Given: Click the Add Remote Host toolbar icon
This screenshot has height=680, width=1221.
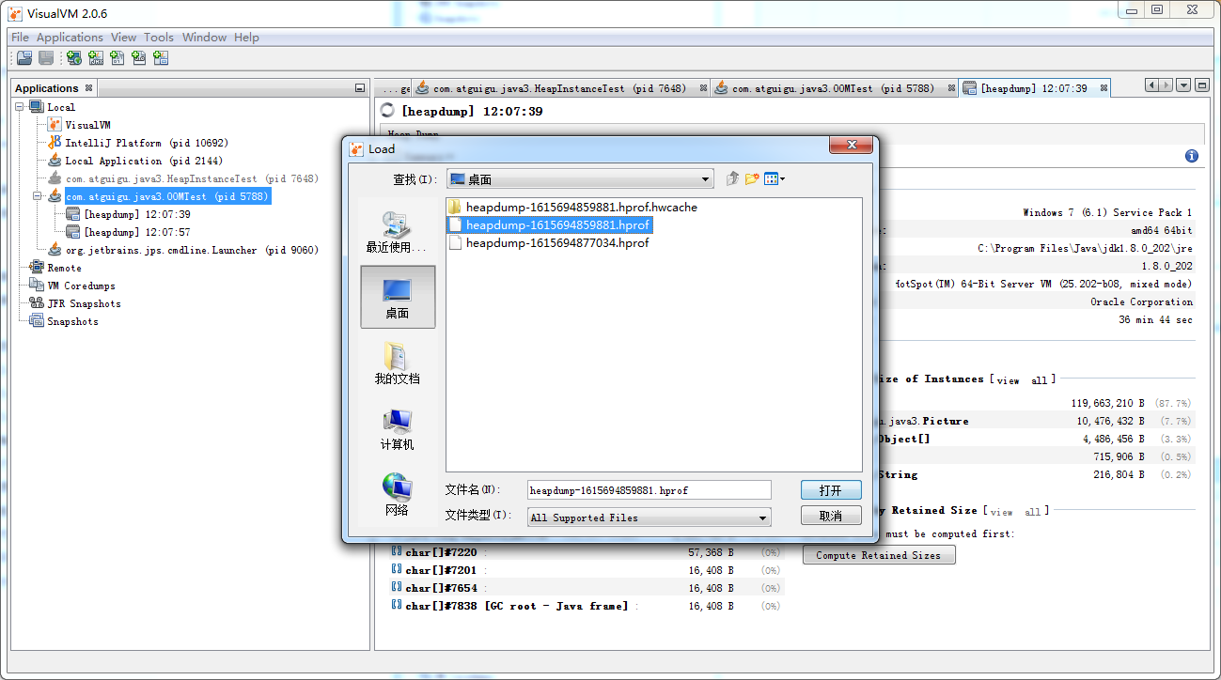Looking at the screenshot, I should pos(73,58).
